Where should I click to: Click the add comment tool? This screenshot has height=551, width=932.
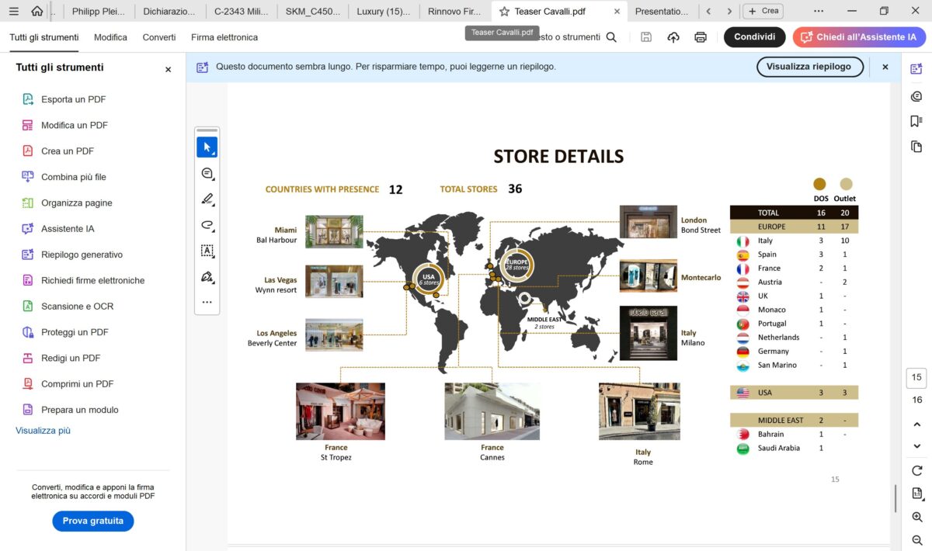[x=207, y=173]
